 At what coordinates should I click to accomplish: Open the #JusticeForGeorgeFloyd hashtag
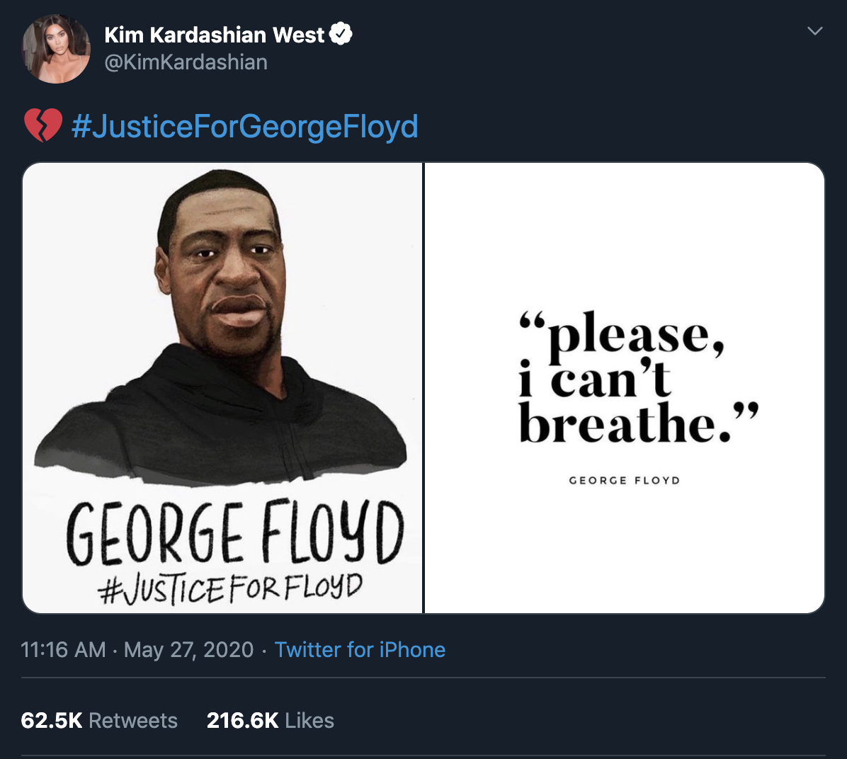pyautogui.click(x=245, y=126)
